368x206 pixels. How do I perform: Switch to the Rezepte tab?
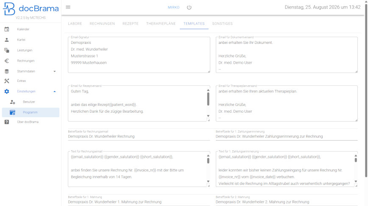pyautogui.click(x=131, y=24)
